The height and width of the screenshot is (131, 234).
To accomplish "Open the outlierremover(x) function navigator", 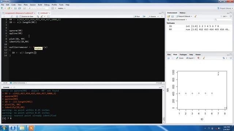I will [x=18, y=83].
